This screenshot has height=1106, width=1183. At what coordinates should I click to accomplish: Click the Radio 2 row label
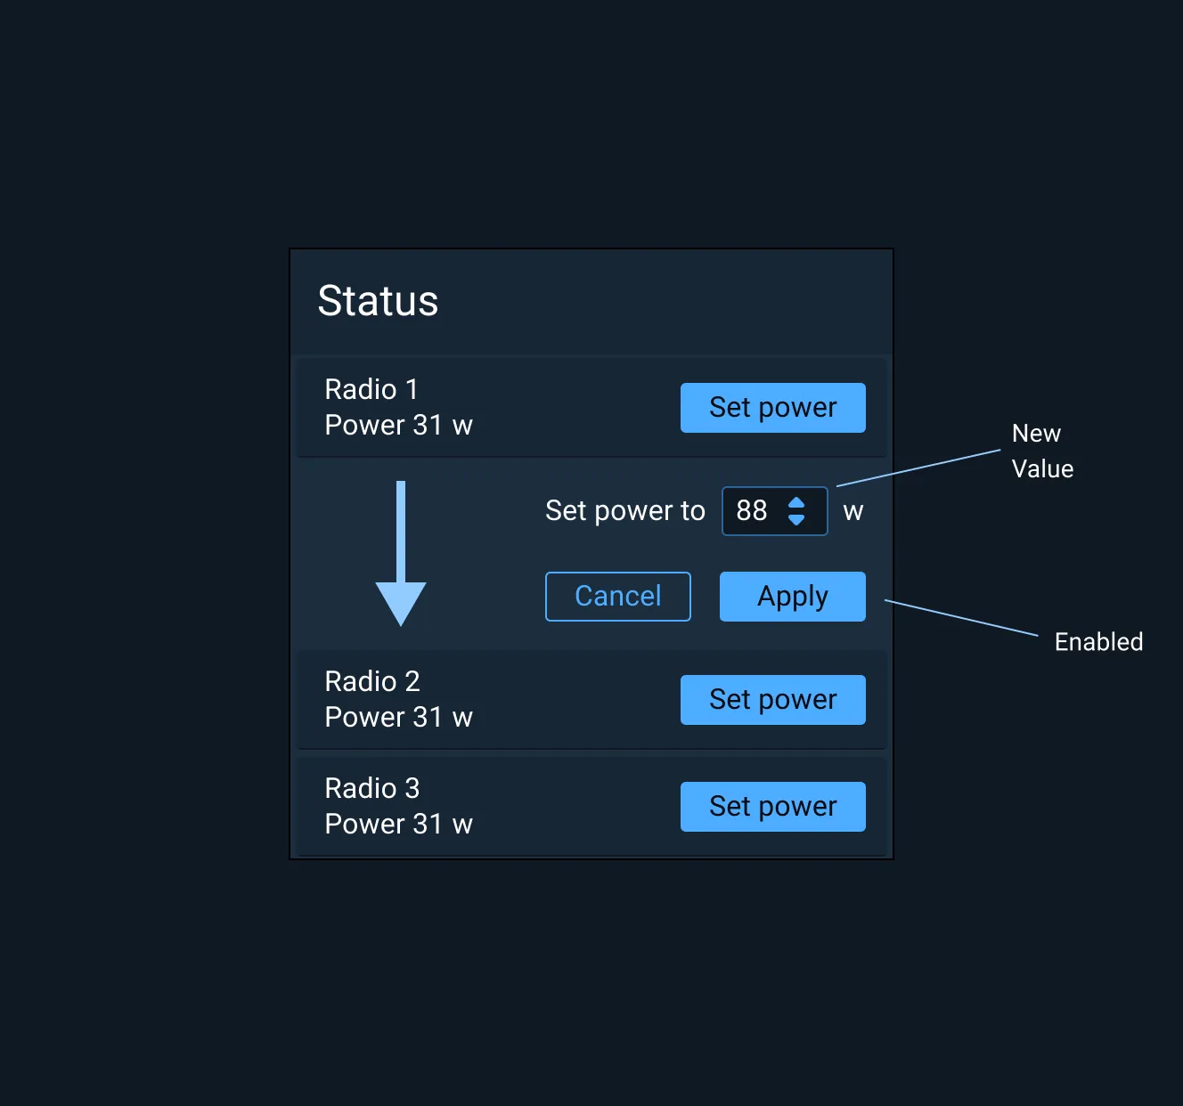[x=371, y=681]
